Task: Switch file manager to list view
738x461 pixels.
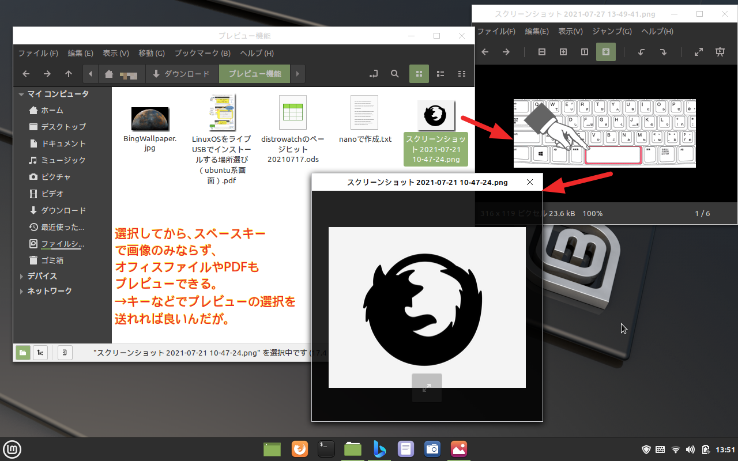Action: coord(440,74)
